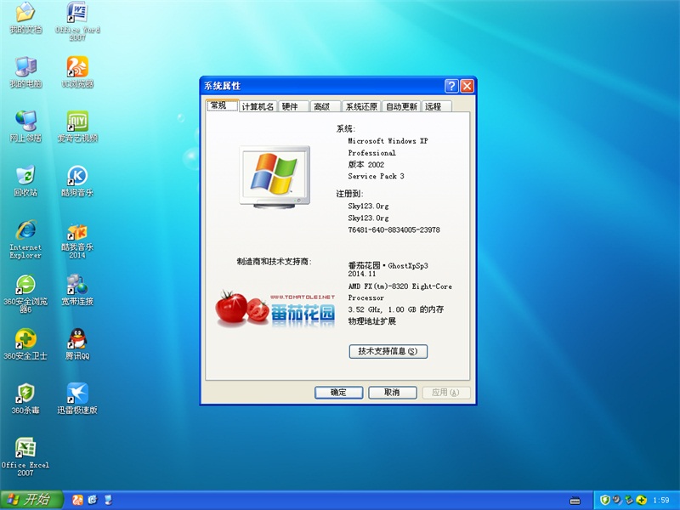Image resolution: width=680 pixels, height=510 pixels.
Task: Select the 系统还原 tab
Action: pos(360,107)
